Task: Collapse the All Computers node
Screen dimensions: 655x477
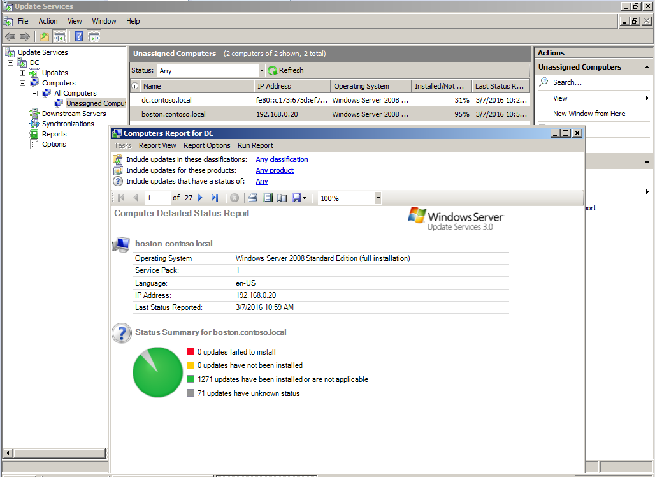Action: (x=34, y=93)
